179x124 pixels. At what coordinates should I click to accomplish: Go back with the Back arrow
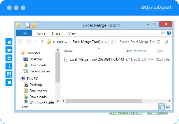click(20, 42)
